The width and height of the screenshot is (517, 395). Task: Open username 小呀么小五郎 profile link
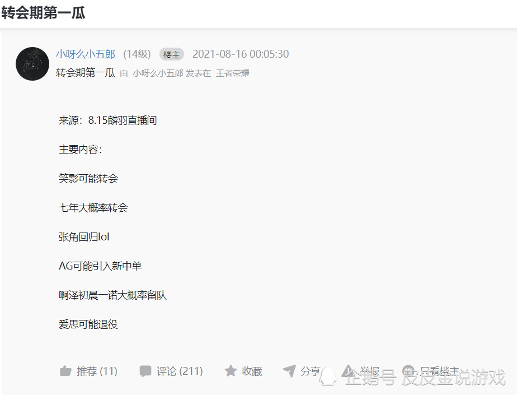point(86,54)
